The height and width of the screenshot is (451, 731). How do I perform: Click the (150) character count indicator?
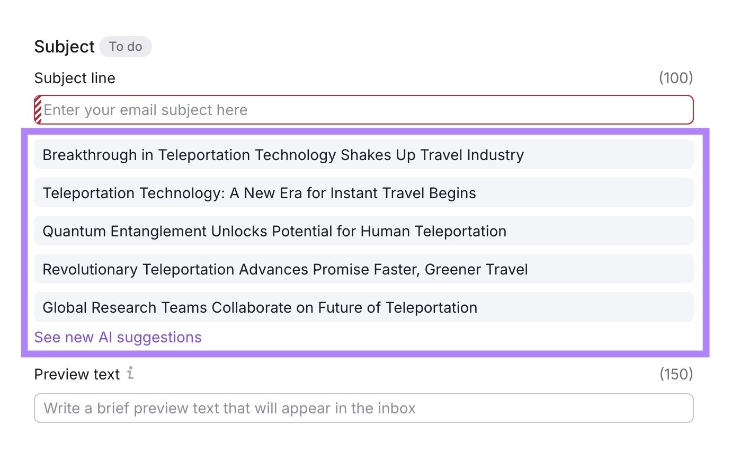click(x=676, y=374)
